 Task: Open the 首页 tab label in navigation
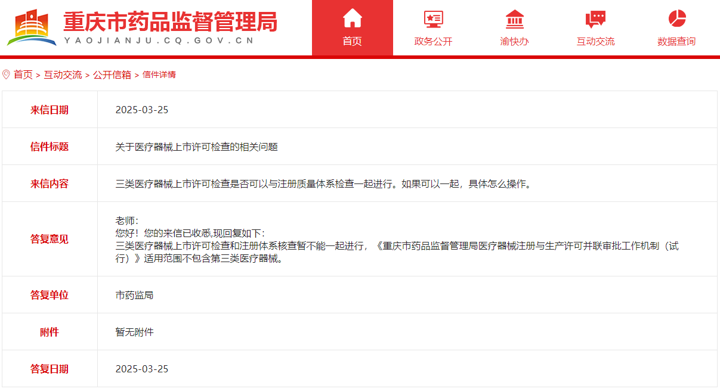(352, 41)
